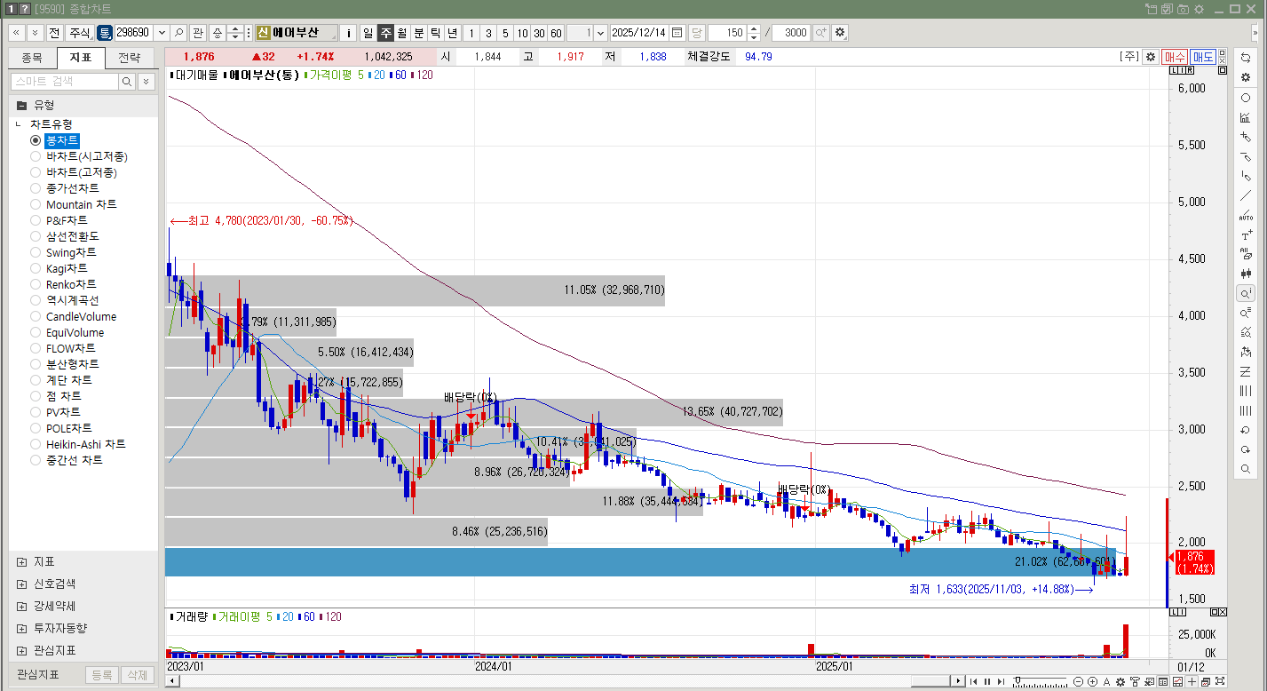Expand the 신호검색 section
Screen dimensions: 1267x691
[x=21, y=584]
